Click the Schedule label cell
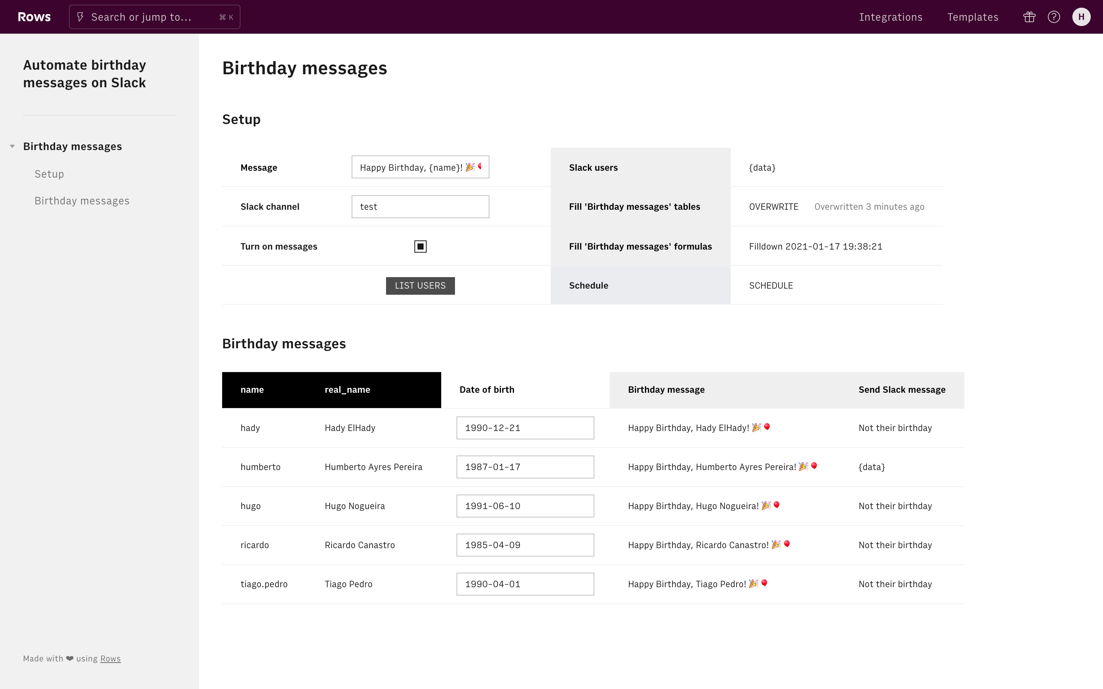Image resolution: width=1103 pixels, height=689 pixels. click(x=640, y=285)
